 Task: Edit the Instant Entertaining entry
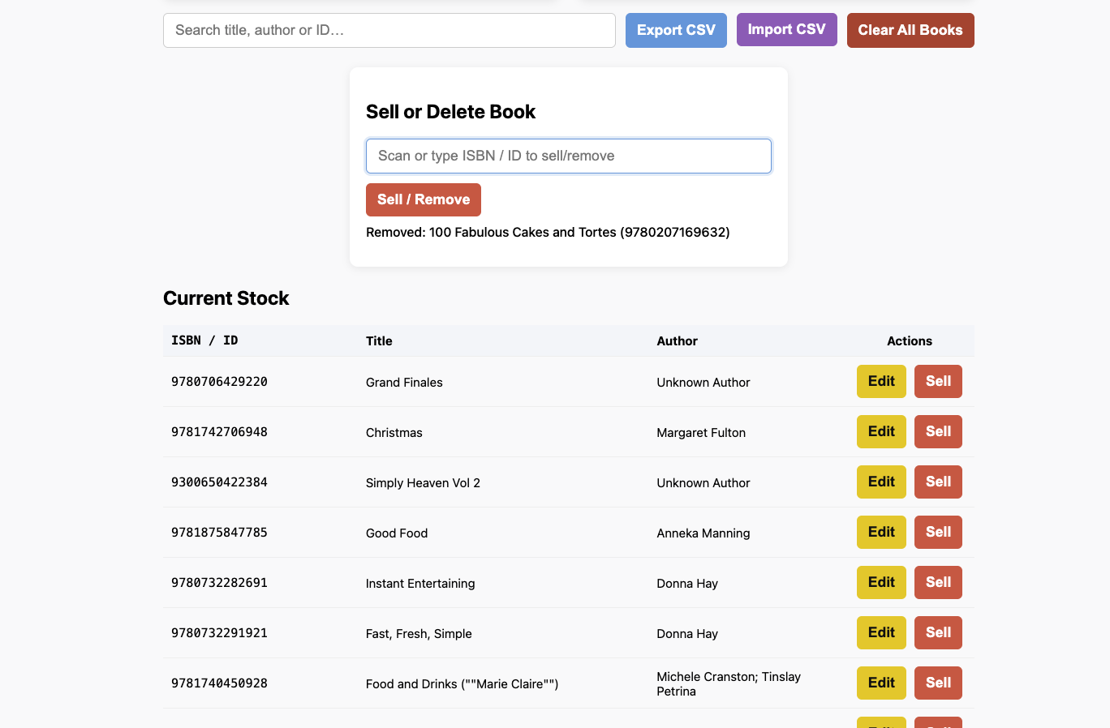(x=881, y=582)
